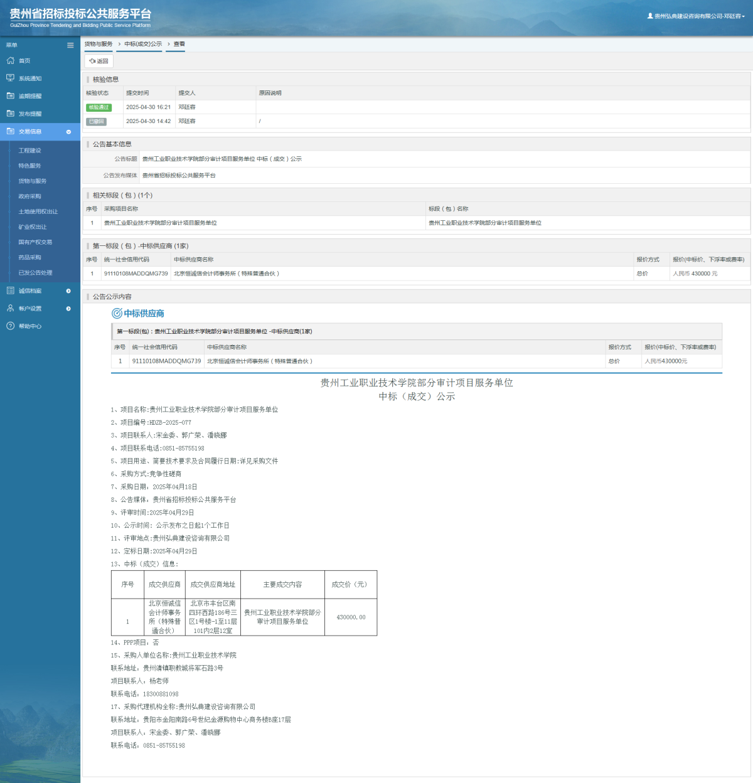Click the 首页 home icon in sidebar

tap(10, 61)
